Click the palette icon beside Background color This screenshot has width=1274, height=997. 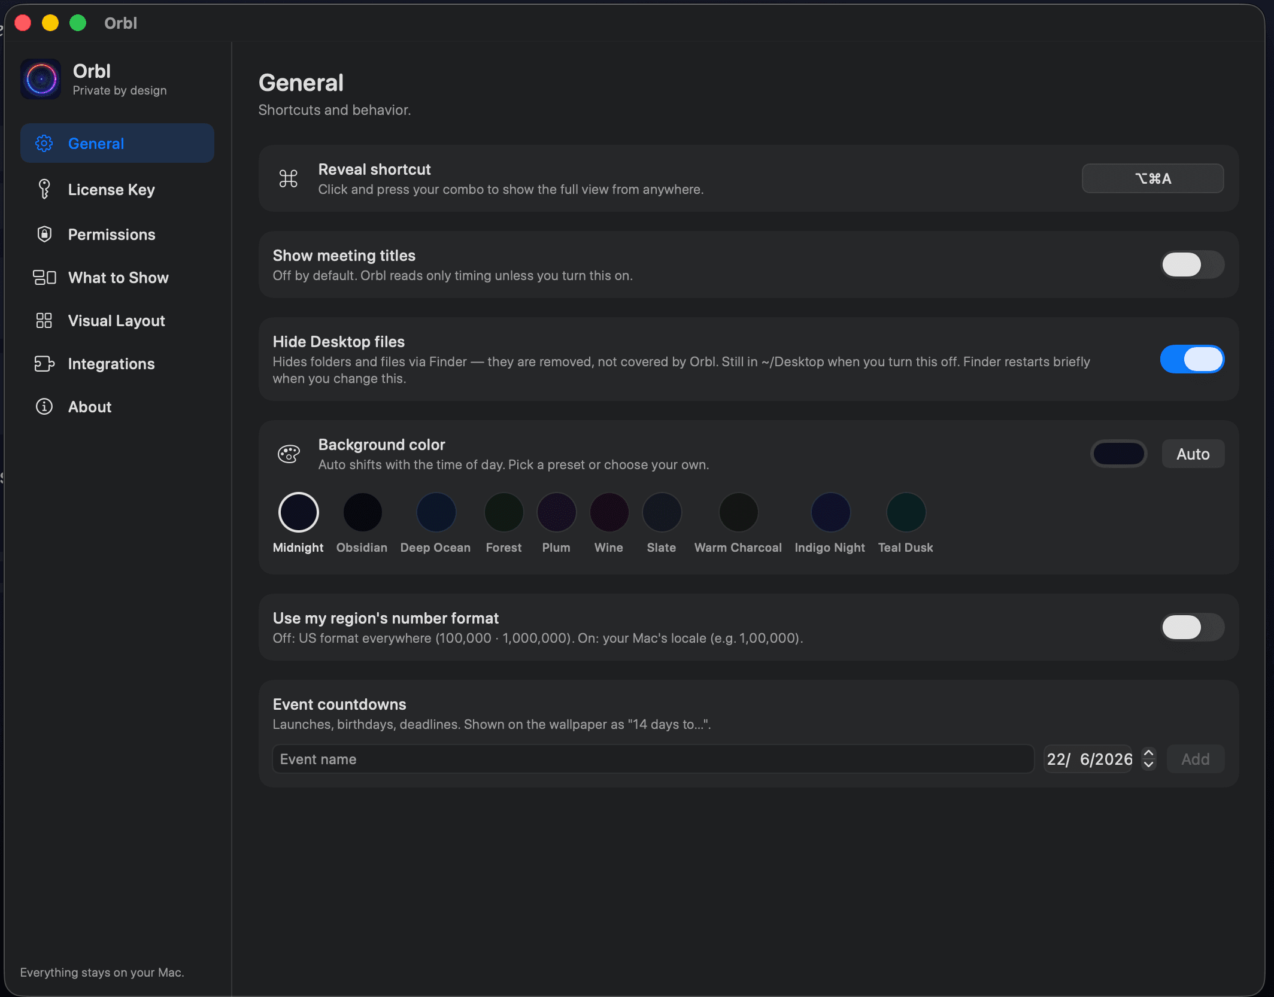(x=289, y=454)
